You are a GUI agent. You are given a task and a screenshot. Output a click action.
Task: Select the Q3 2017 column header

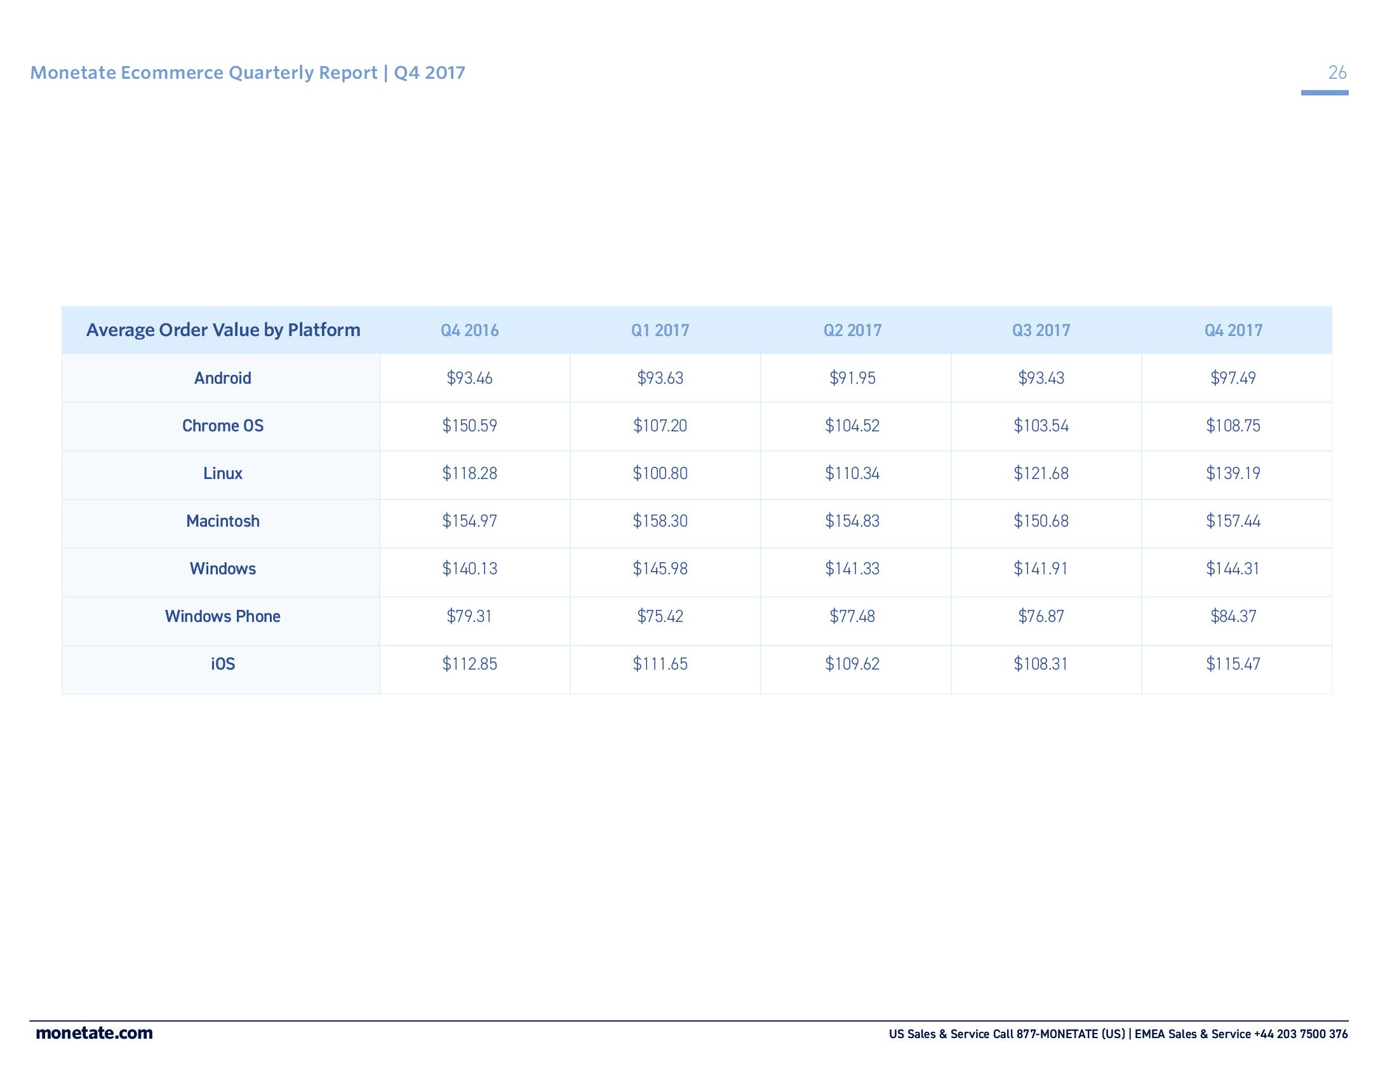point(1041,330)
